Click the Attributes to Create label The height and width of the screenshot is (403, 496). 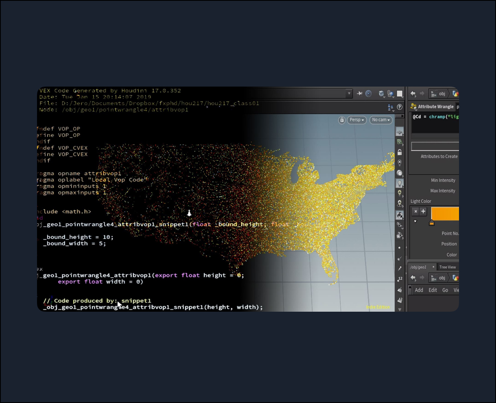click(x=439, y=156)
